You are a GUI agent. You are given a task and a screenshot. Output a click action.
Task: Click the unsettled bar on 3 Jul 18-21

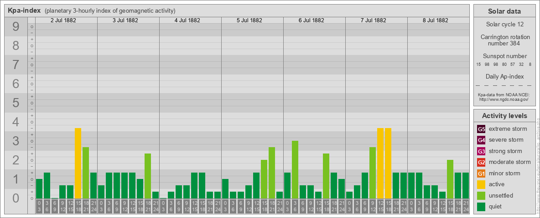(148, 176)
